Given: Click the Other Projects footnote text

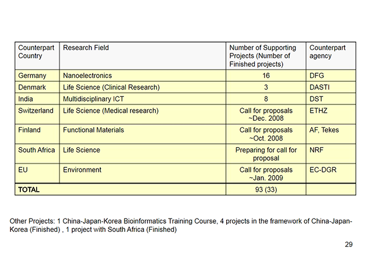Looking at the screenshot, I should 181,225.
